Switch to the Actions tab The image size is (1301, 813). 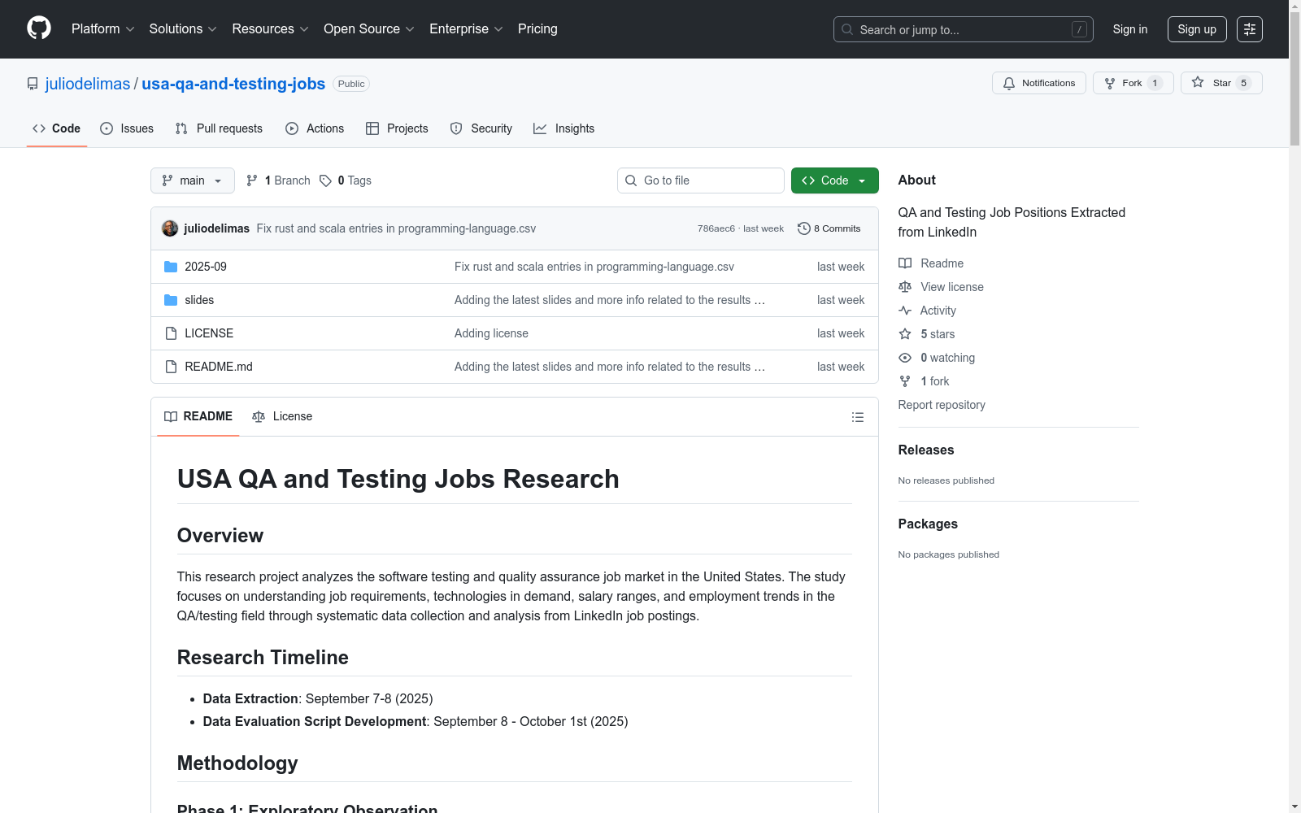click(x=315, y=128)
